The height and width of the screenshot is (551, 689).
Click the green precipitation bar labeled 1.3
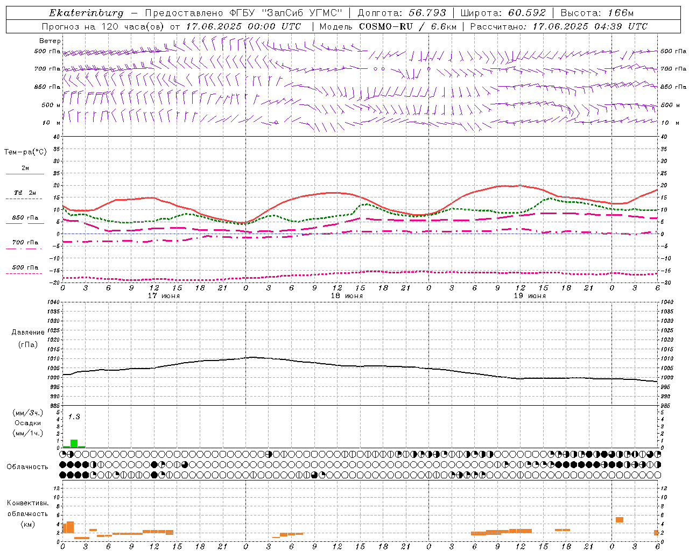coord(74,443)
